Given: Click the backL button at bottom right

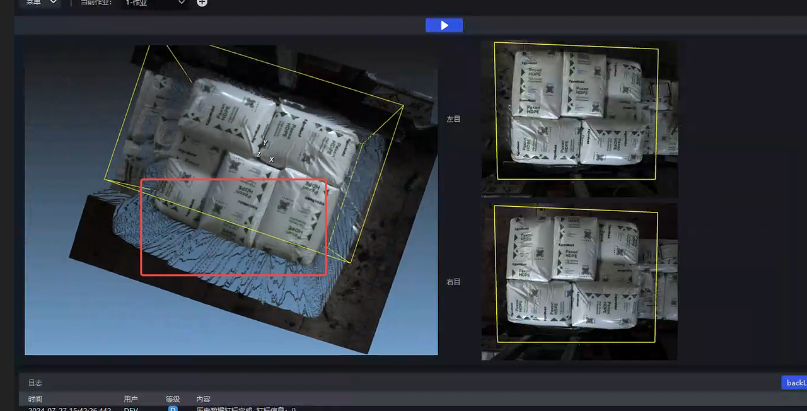Looking at the screenshot, I should 794,383.
